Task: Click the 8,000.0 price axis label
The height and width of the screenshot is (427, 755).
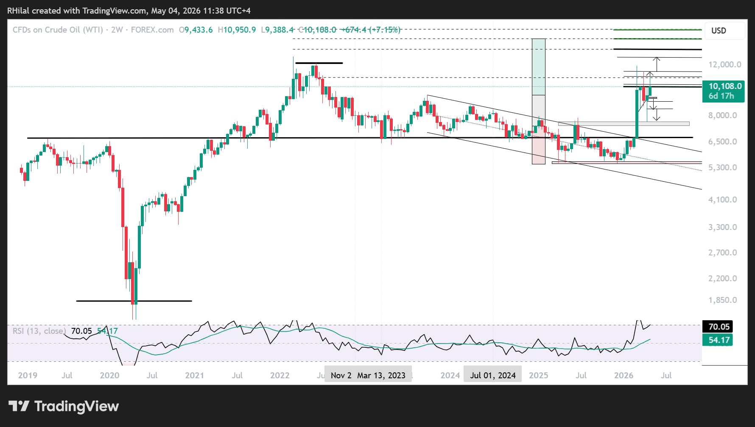Action: (722, 115)
